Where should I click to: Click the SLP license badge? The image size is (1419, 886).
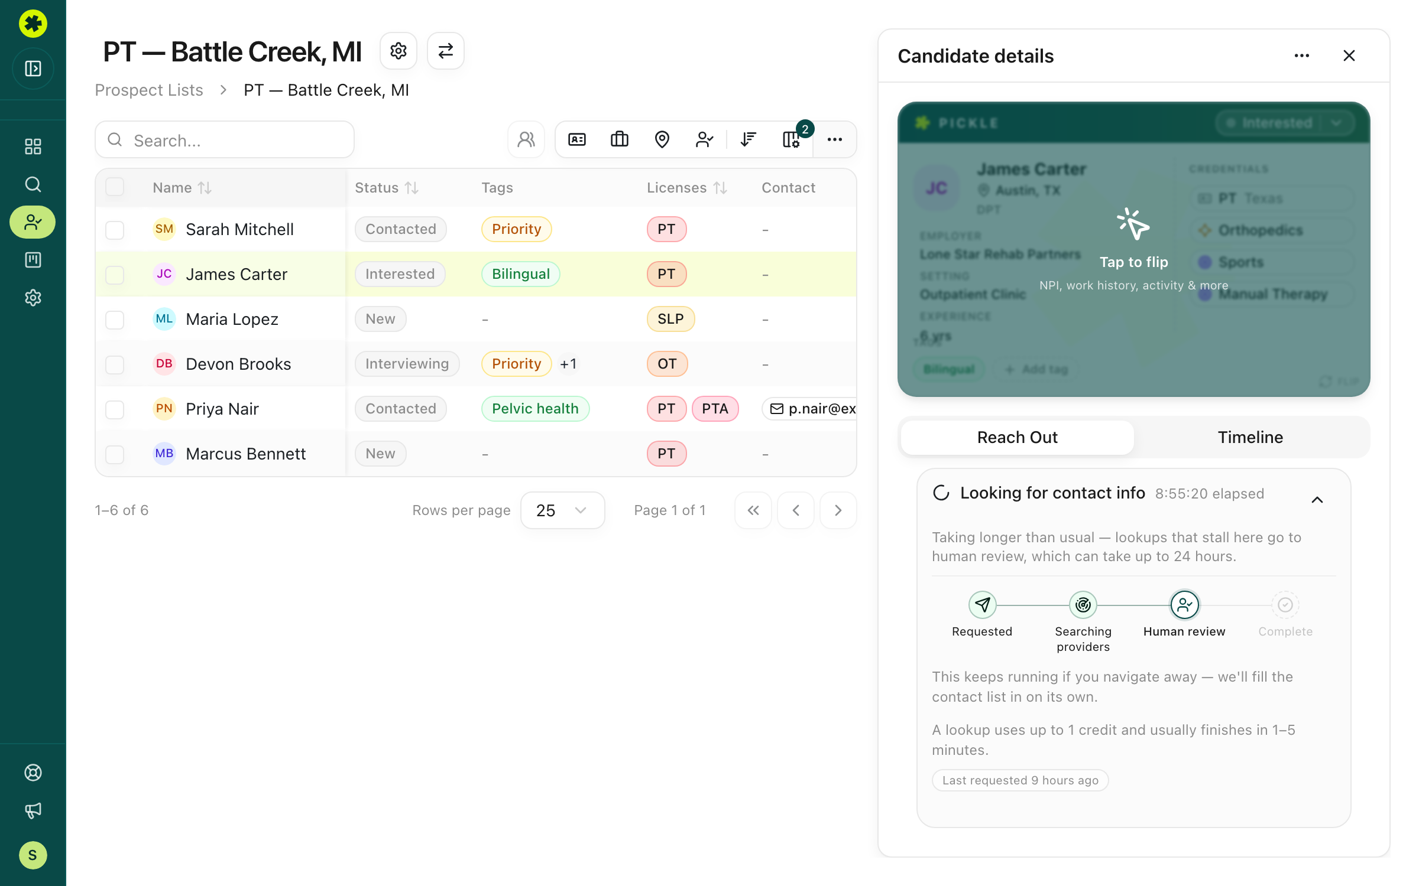pos(670,319)
